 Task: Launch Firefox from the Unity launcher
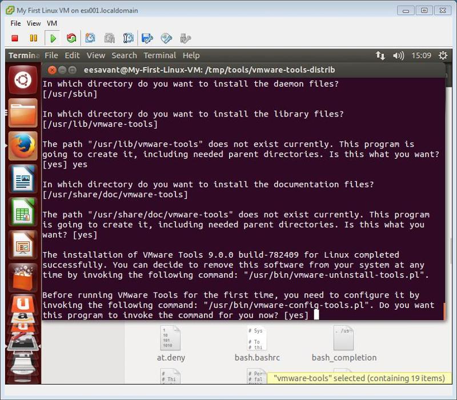[23, 146]
